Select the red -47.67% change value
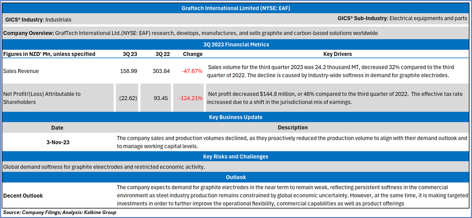472x218 pixels. (192, 71)
